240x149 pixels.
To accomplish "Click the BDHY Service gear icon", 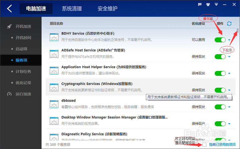I will [54, 37].
